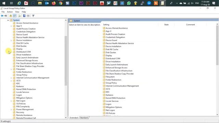Expand Internet Communication Management tree node
This screenshot has height=123, width=219.
11,78
